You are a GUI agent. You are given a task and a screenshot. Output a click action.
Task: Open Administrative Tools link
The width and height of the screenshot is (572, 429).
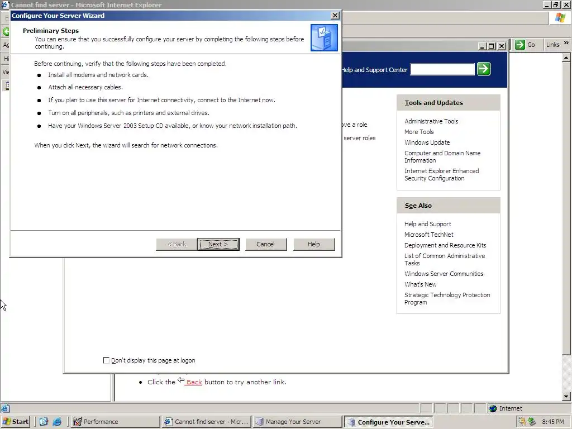click(x=431, y=121)
